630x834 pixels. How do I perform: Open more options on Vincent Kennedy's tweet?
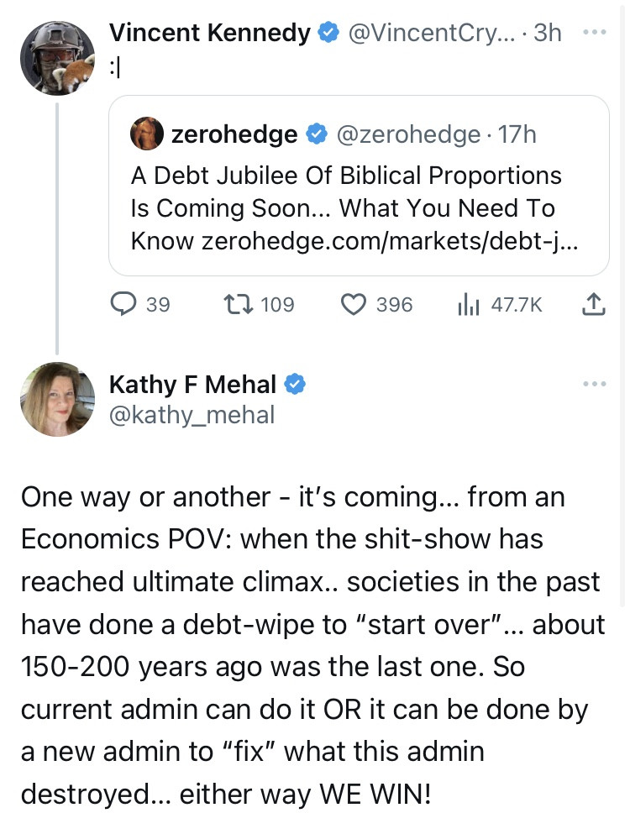(594, 34)
